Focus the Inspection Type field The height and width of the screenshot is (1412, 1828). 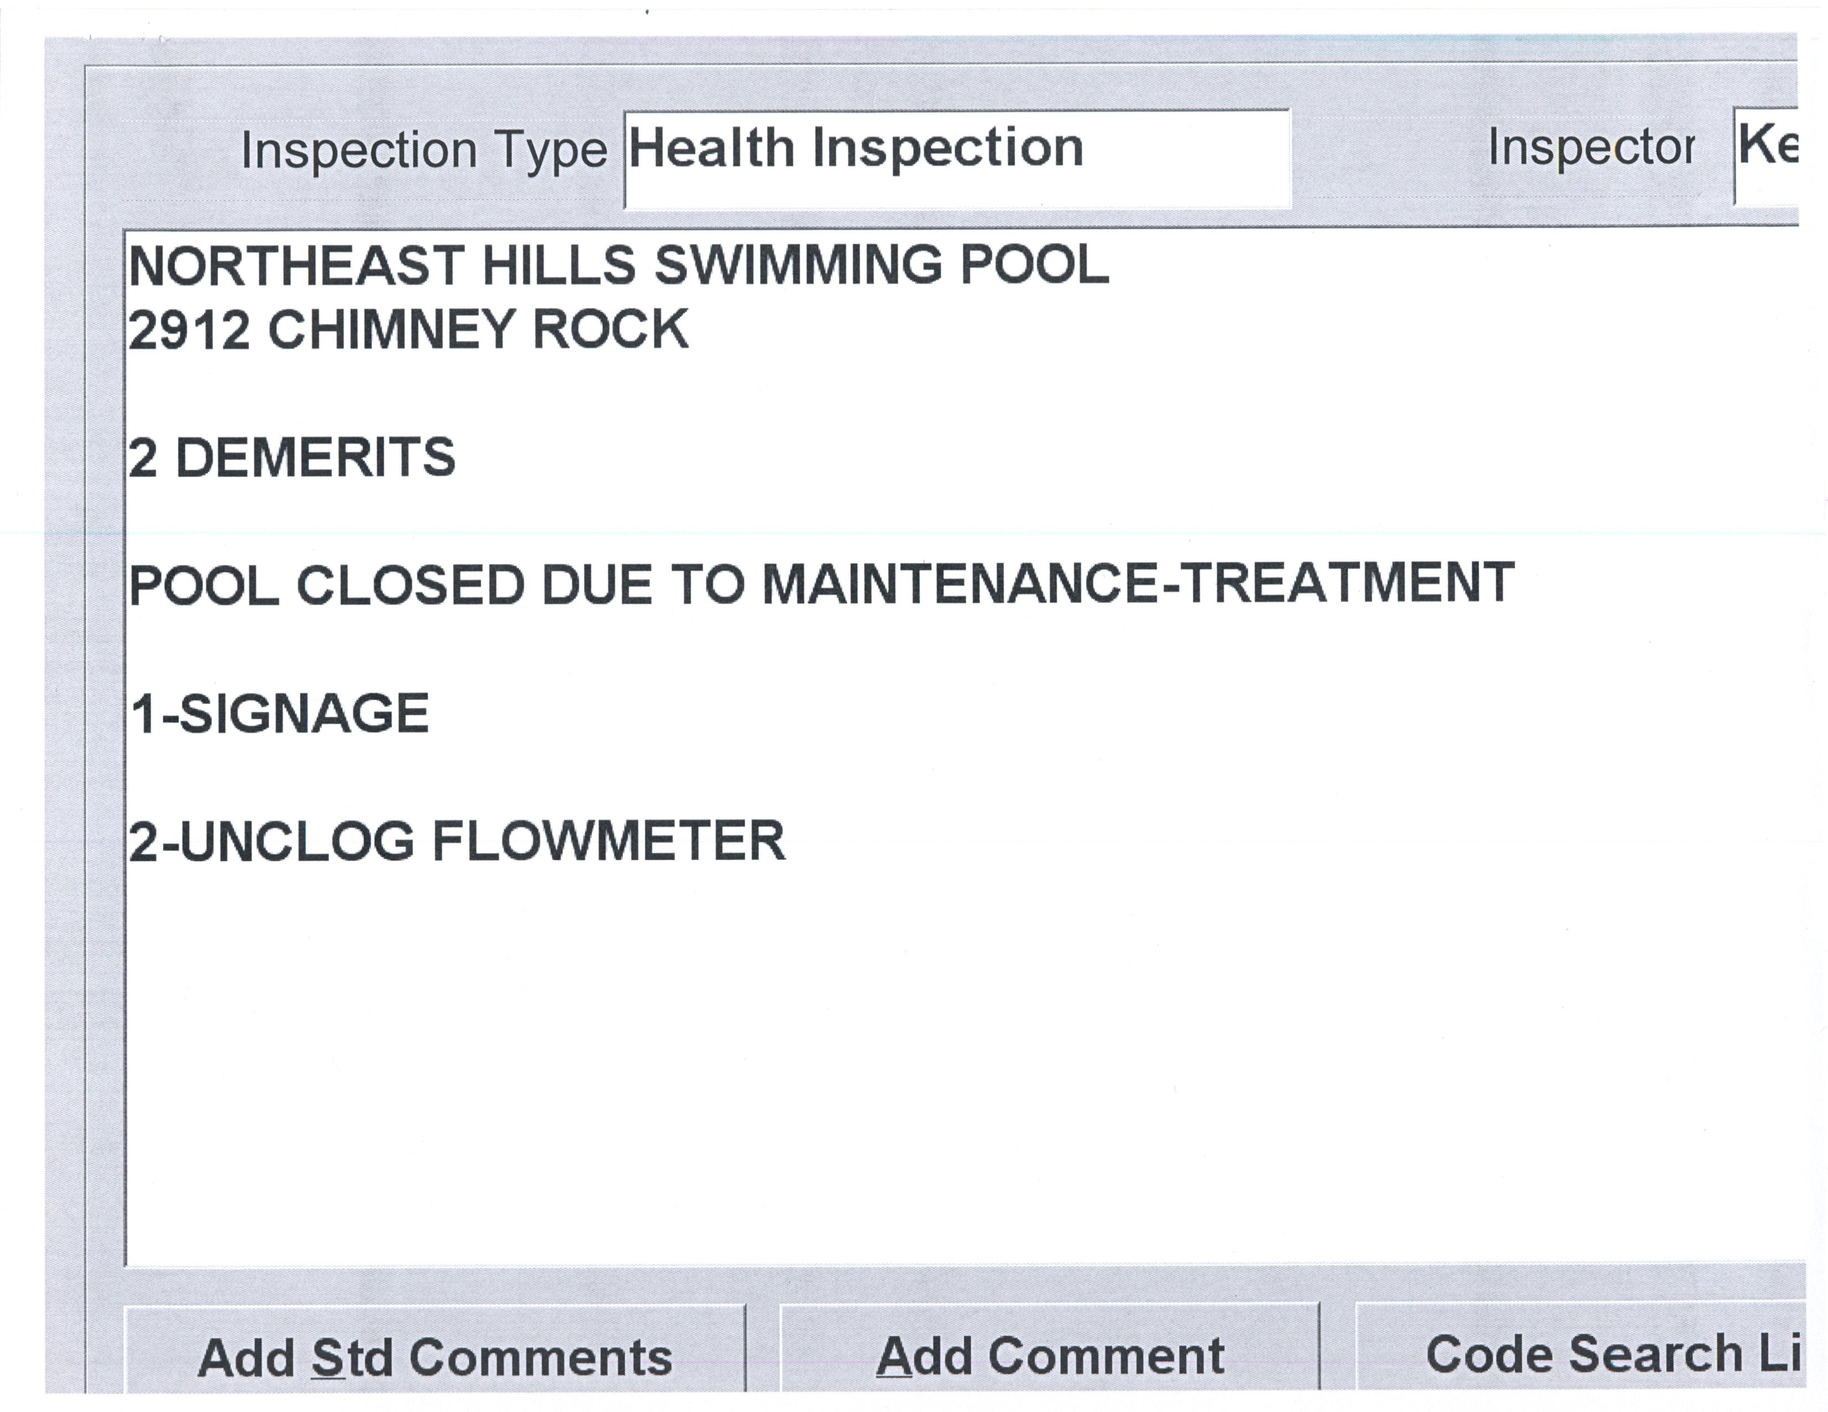(957, 158)
